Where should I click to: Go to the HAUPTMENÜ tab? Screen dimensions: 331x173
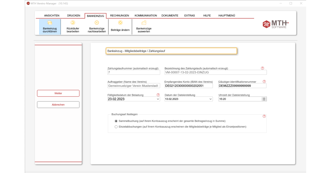pyautogui.click(x=227, y=16)
